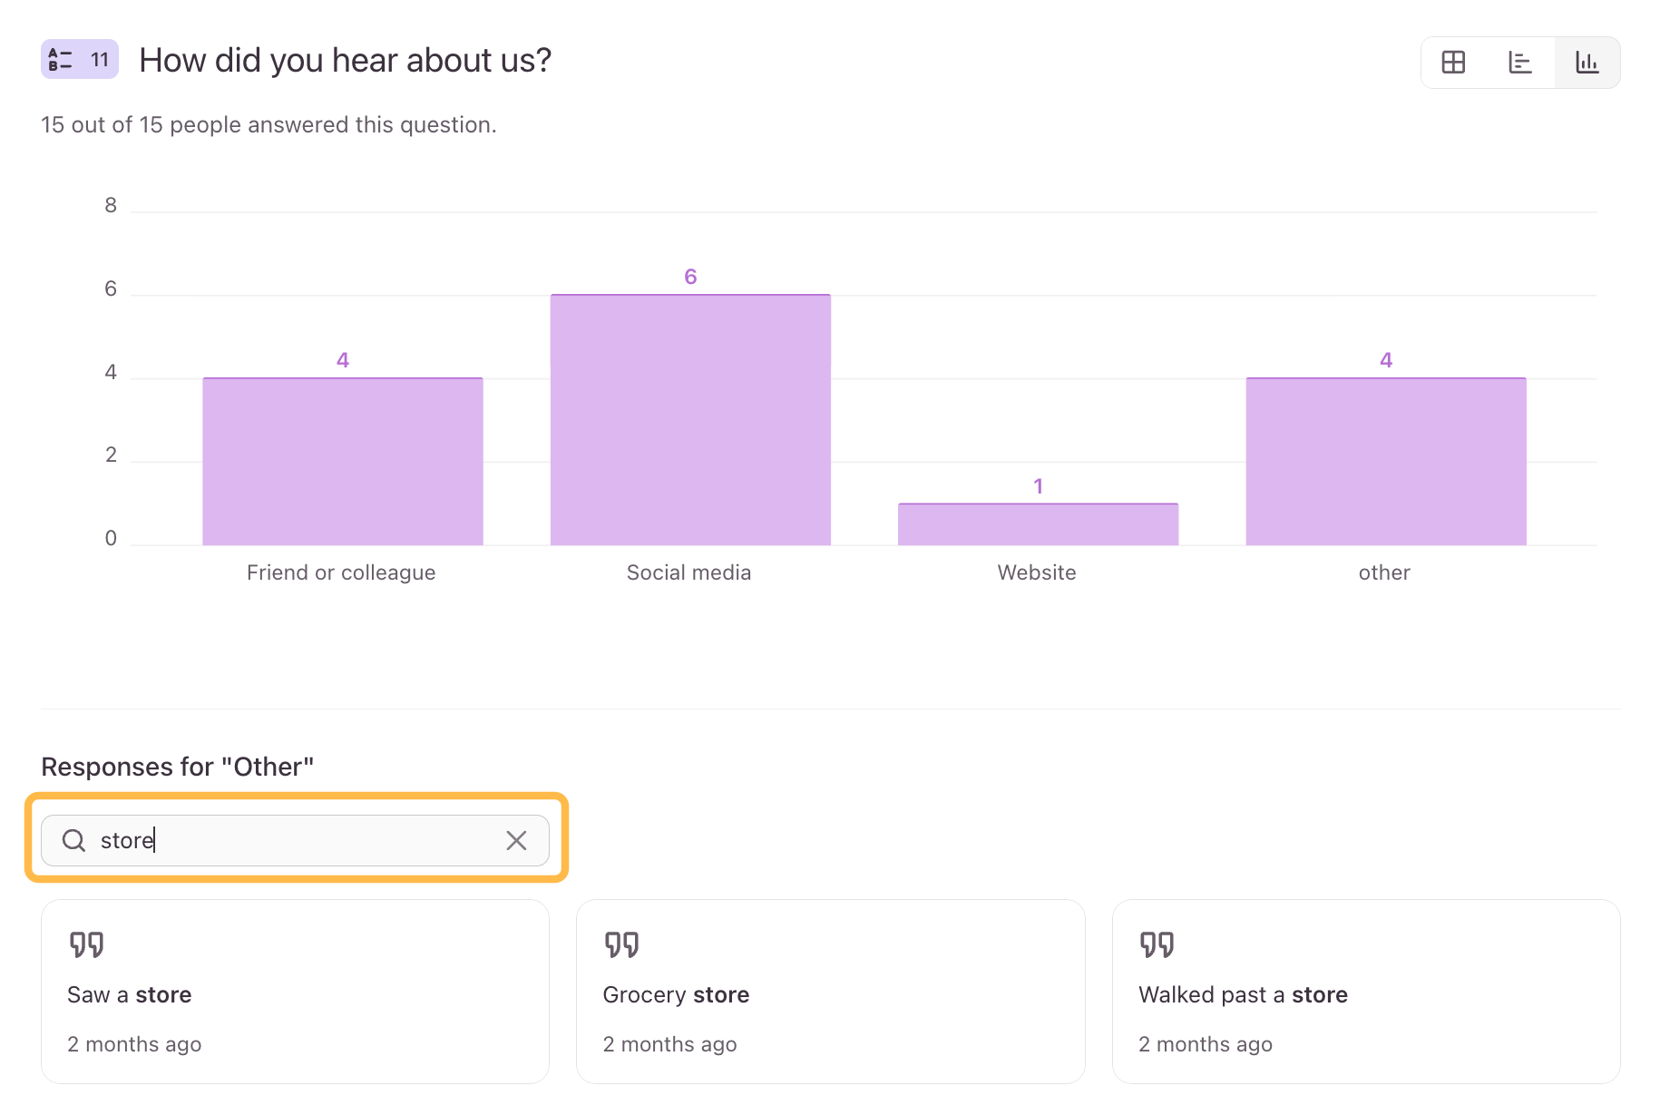This screenshot has width=1660, height=1105.
Task: Select the "other" bar in chart
Action: 1385,462
